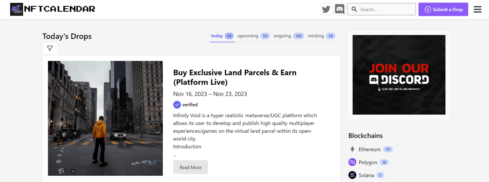Screen dimensions: 489x182
Task: Open the Discord icon in header
Action: (340, 9)
